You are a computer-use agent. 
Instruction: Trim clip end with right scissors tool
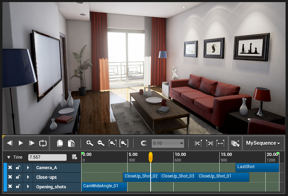pos(210,143)
